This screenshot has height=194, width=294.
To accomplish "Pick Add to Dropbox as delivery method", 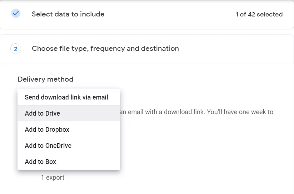I will click(x=47, y=130).
